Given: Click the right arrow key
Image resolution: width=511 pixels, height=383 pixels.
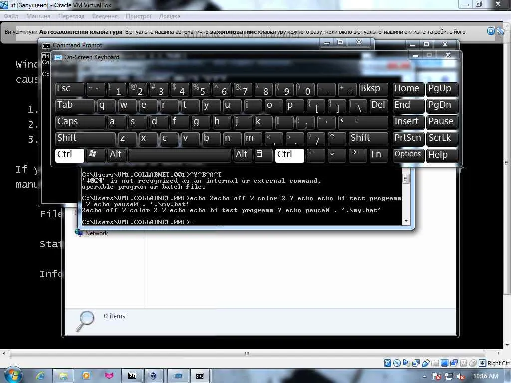Looking at the screenshot, I should pos(358,155).
